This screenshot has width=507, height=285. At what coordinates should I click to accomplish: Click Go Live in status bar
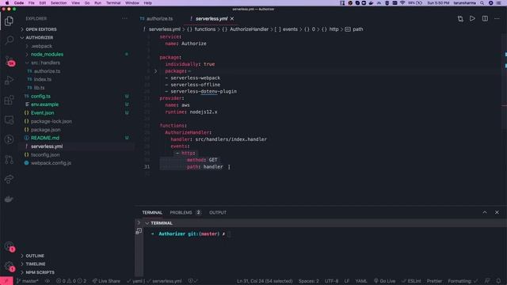(384, 281)
